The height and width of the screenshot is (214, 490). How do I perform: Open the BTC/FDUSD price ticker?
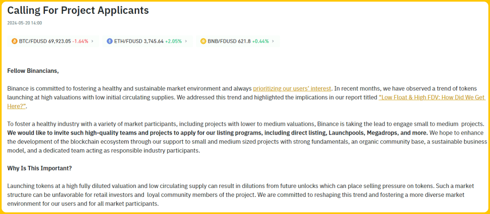click(53, 41)
